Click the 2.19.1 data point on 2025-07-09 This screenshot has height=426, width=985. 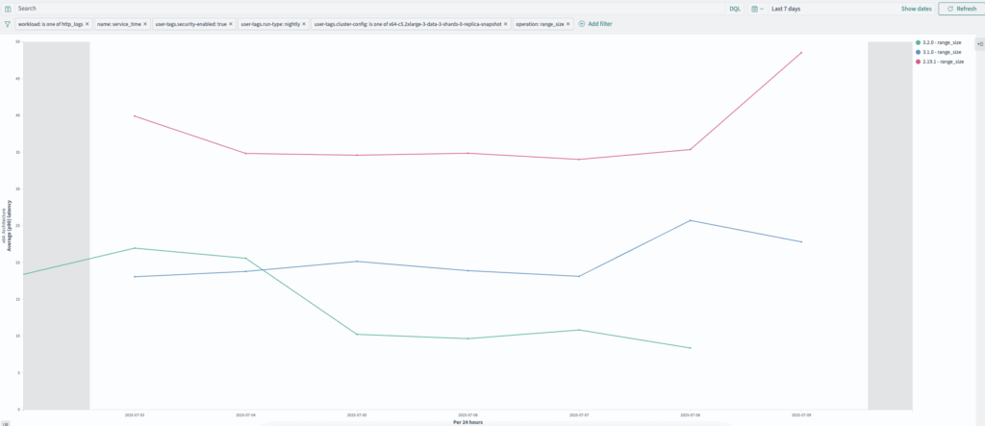(801, 52)
